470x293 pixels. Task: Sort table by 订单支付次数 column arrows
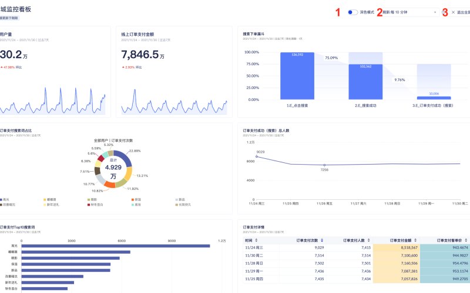point(322,240)
